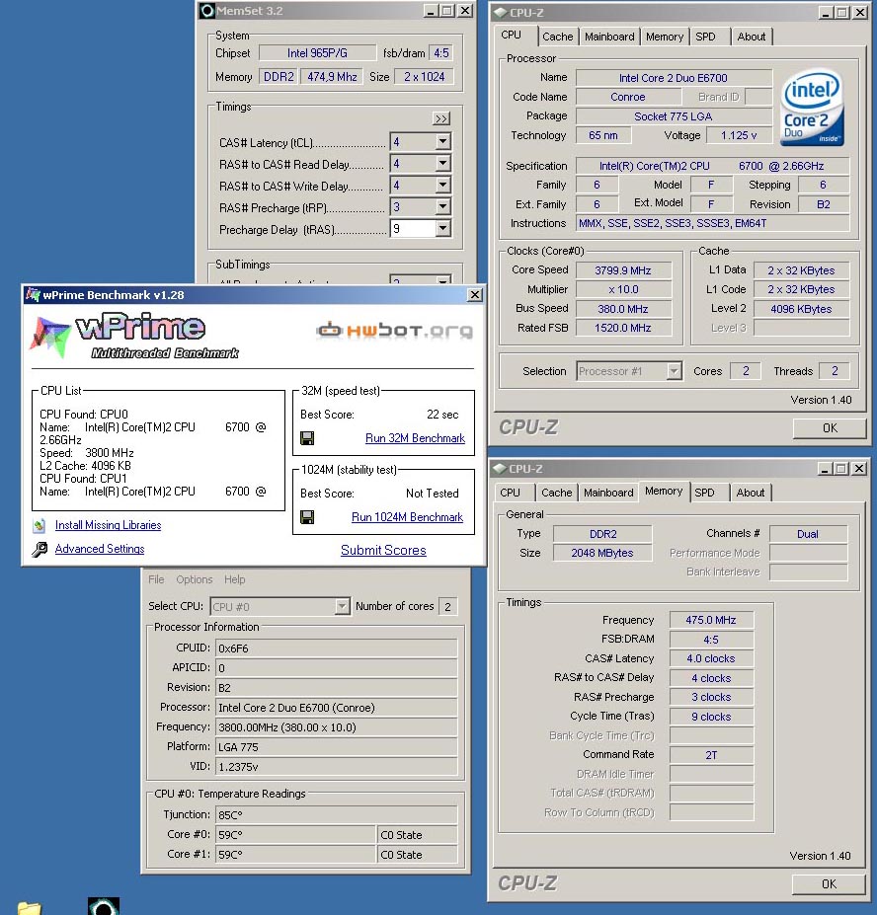Run the 1024M Benchmark
Viewport: 877px width, 915px height.
[407, 517]
